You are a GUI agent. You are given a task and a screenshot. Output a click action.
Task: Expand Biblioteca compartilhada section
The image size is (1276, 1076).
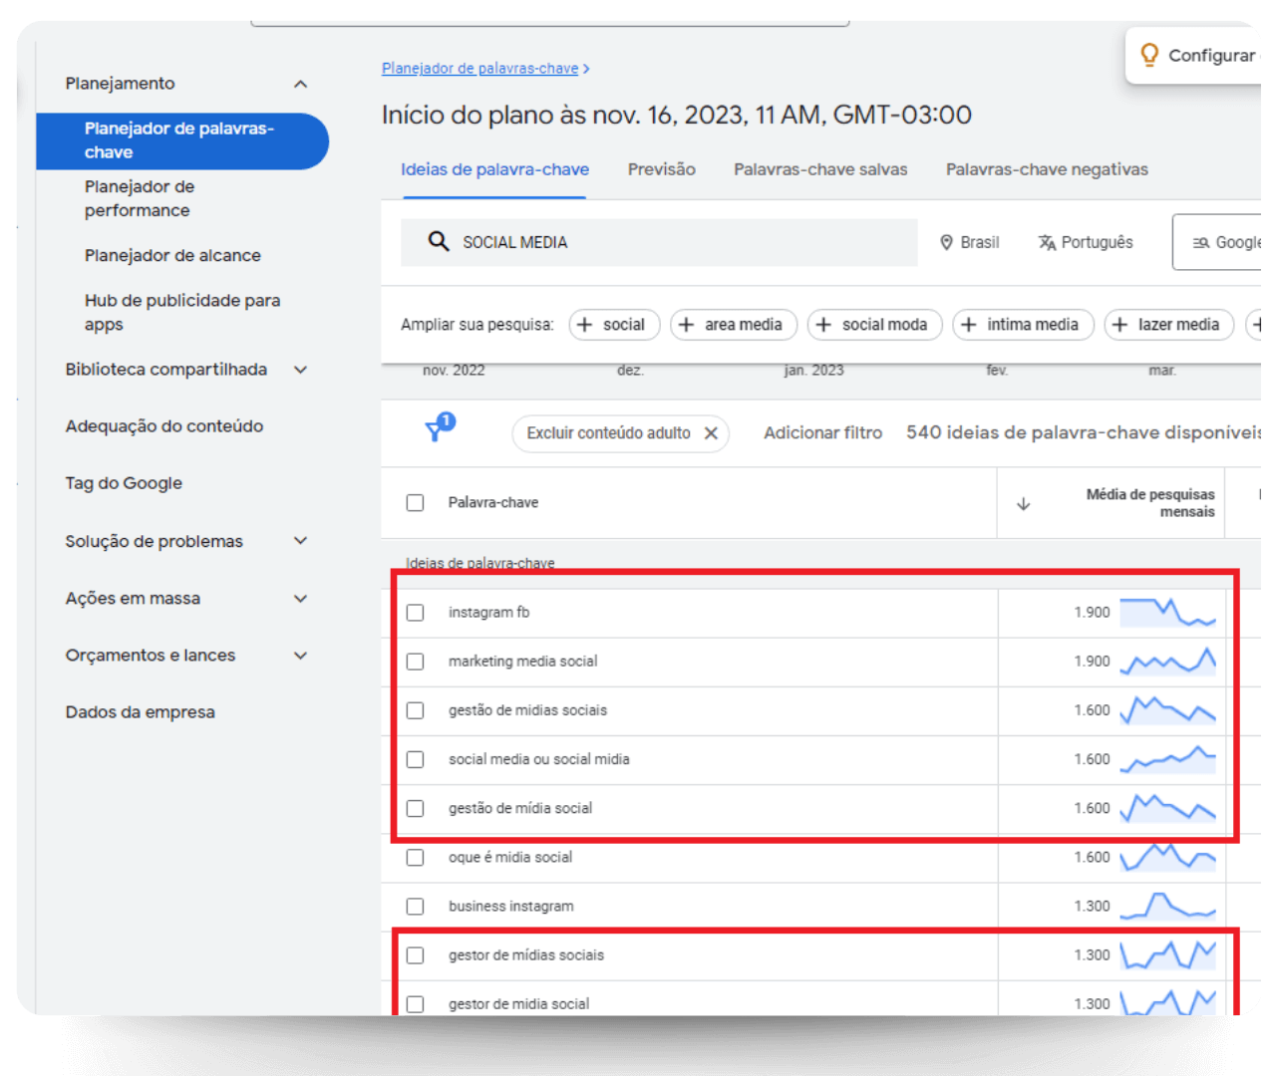pyautogui.click(x=300, y=370)
